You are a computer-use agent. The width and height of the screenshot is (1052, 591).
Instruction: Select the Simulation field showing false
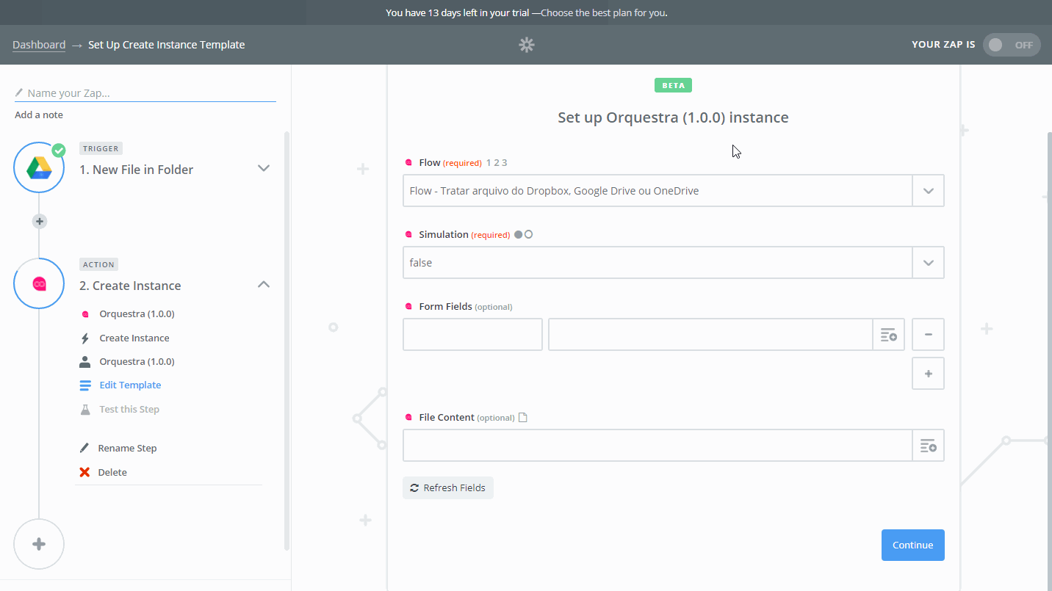tap(657, 263)
